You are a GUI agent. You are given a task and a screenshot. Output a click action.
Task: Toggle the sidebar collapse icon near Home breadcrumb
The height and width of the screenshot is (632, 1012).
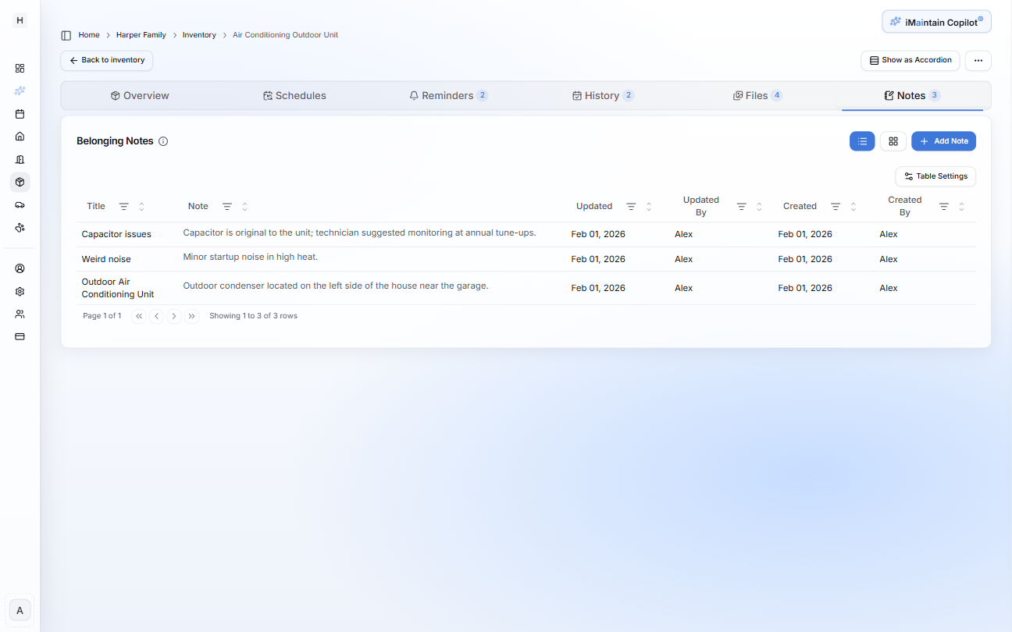(65, 34)
